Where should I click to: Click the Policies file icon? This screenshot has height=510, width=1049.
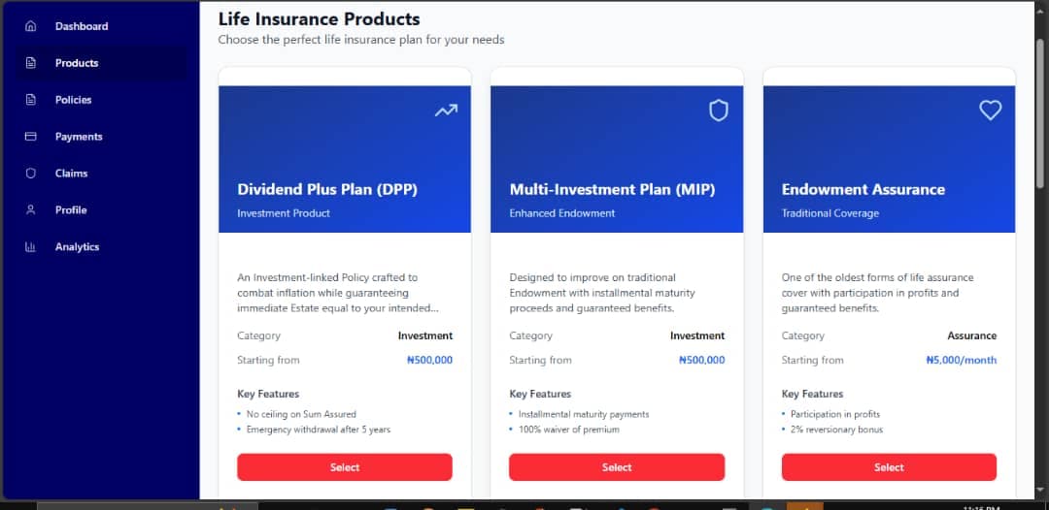pyautogui.click(x=30, y=100)
